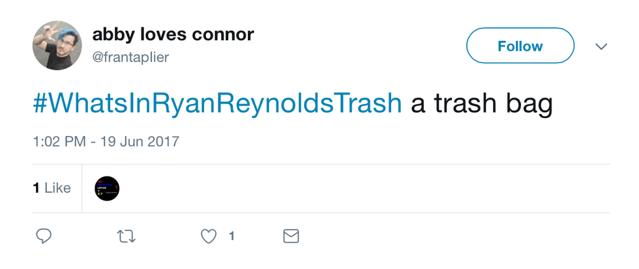This screenshot has width=639, height=269.
Task: Click the date "19 Jun 2017"
Action: pyautogui.click(x=140, y=141)
